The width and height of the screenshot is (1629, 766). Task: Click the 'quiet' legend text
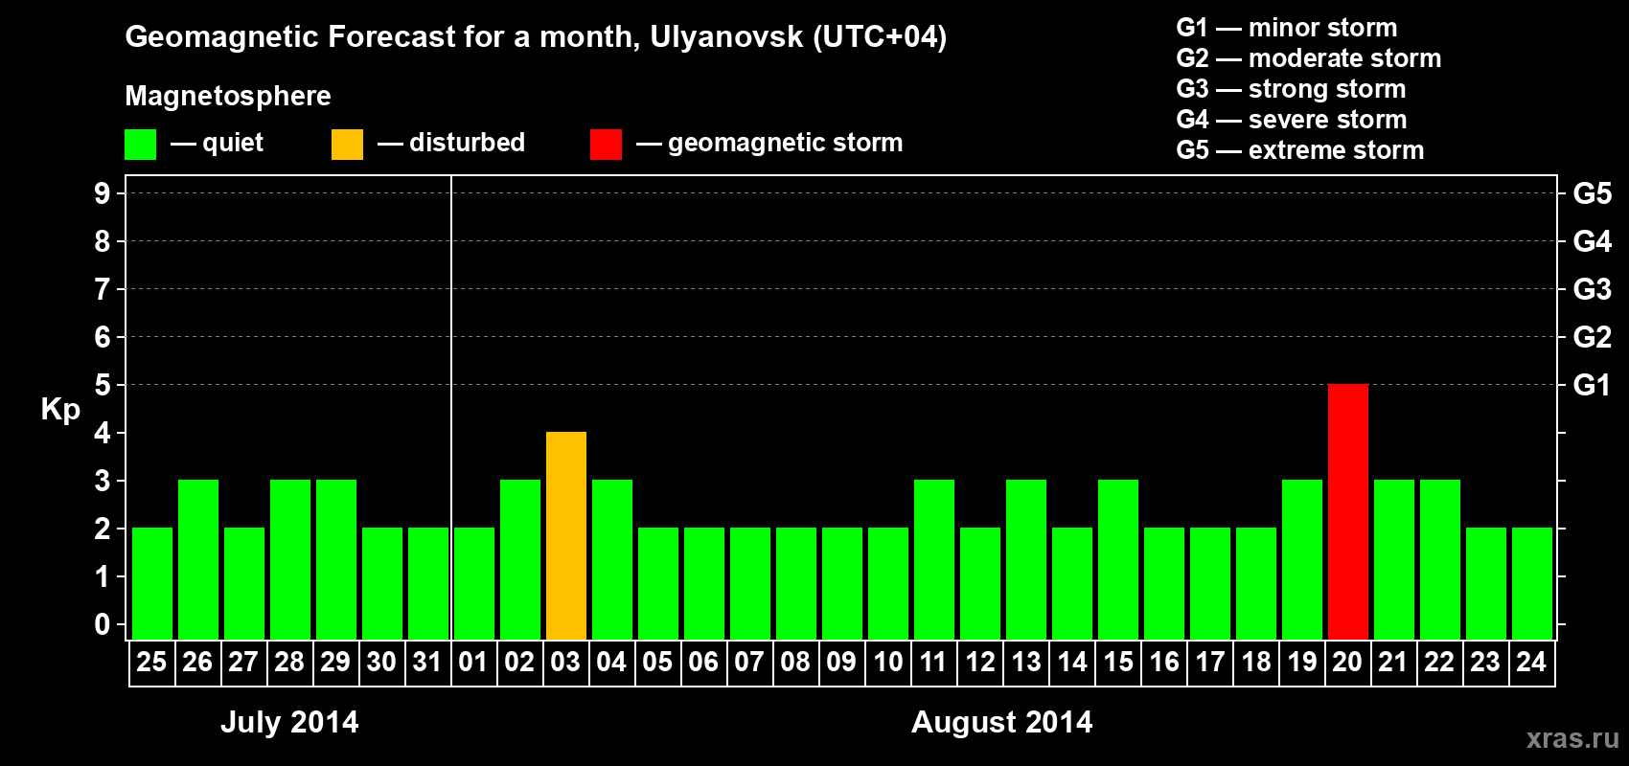point(233,143)
